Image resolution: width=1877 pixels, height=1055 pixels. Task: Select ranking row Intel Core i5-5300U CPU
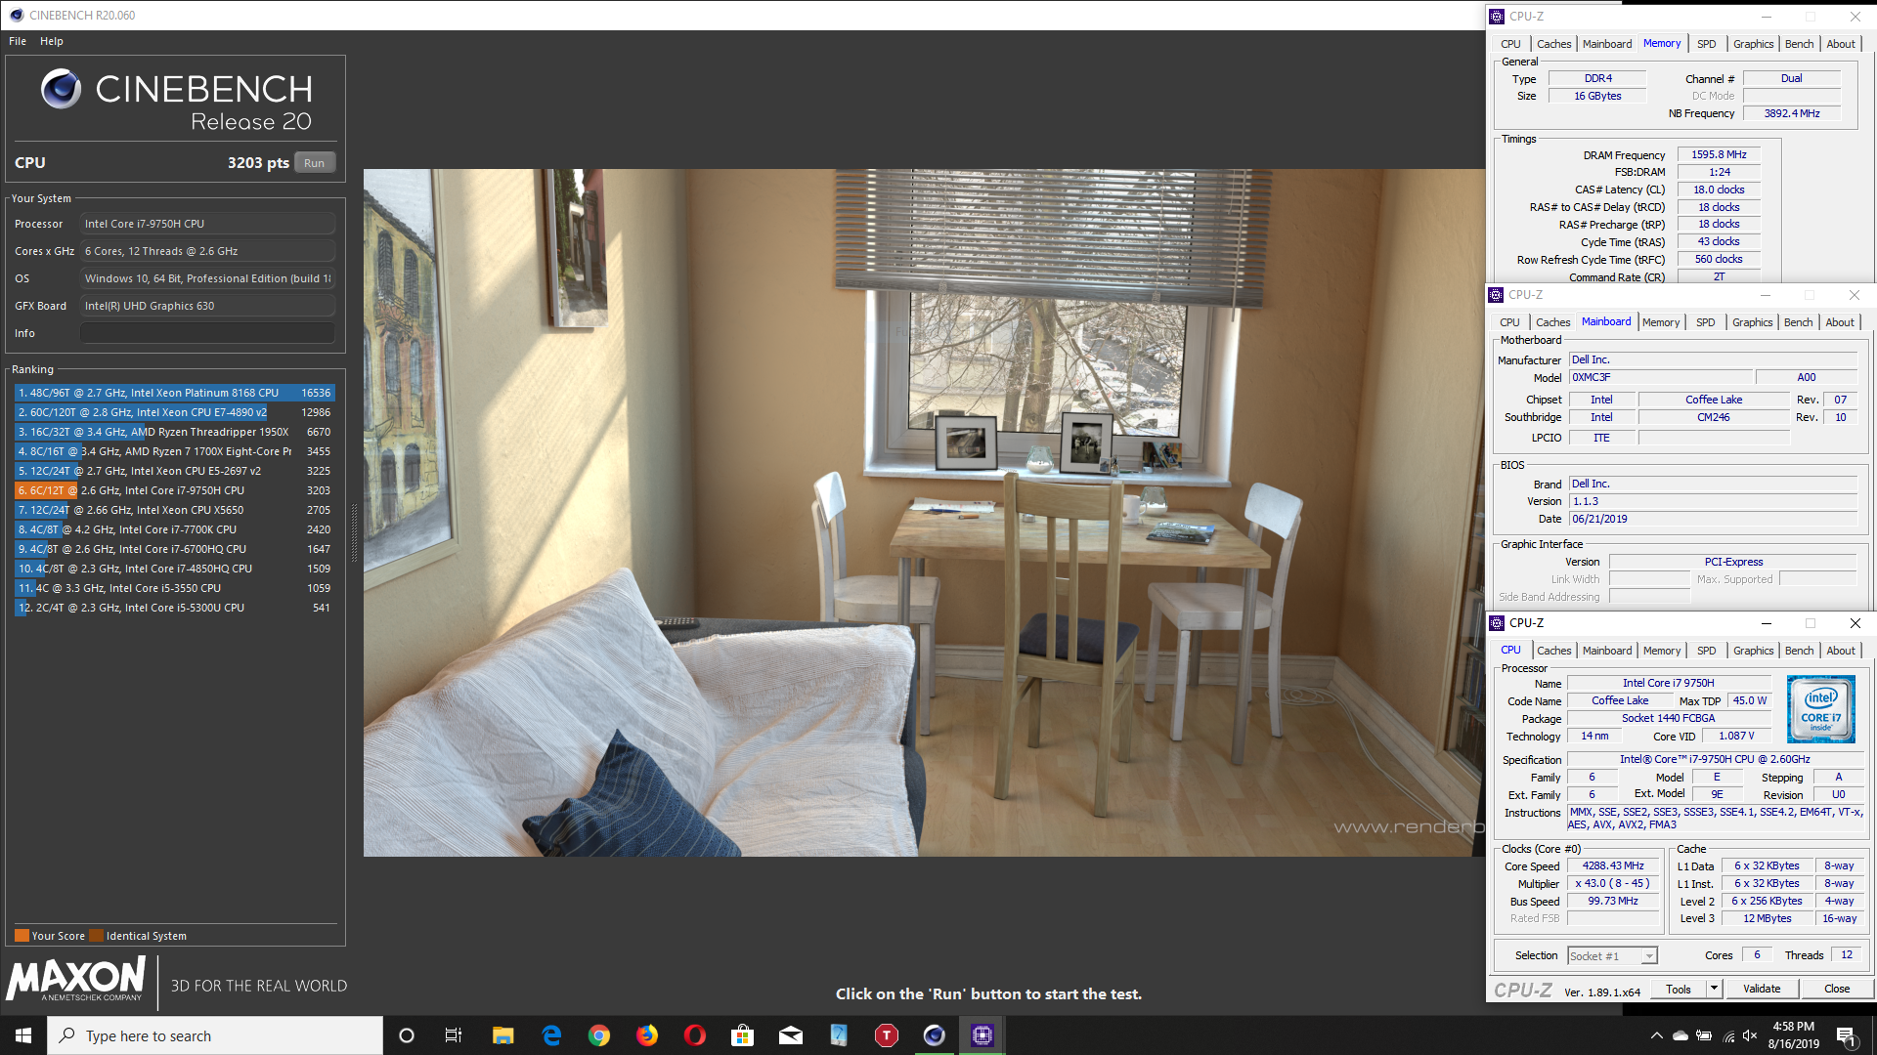175,608
